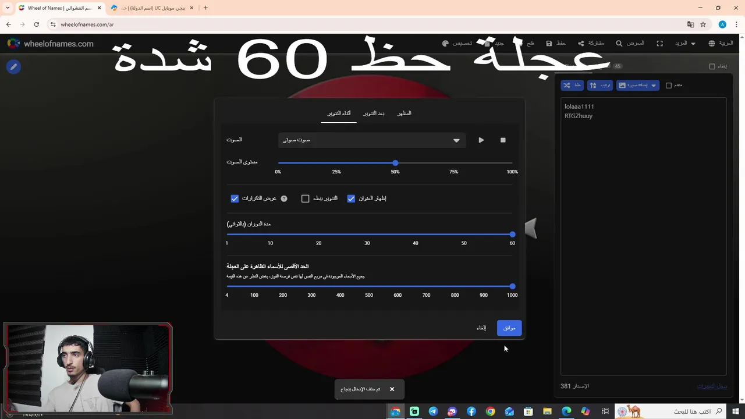Open Facebook from the taskbar
Screen dimensions: 745x419
pos(471,411)
